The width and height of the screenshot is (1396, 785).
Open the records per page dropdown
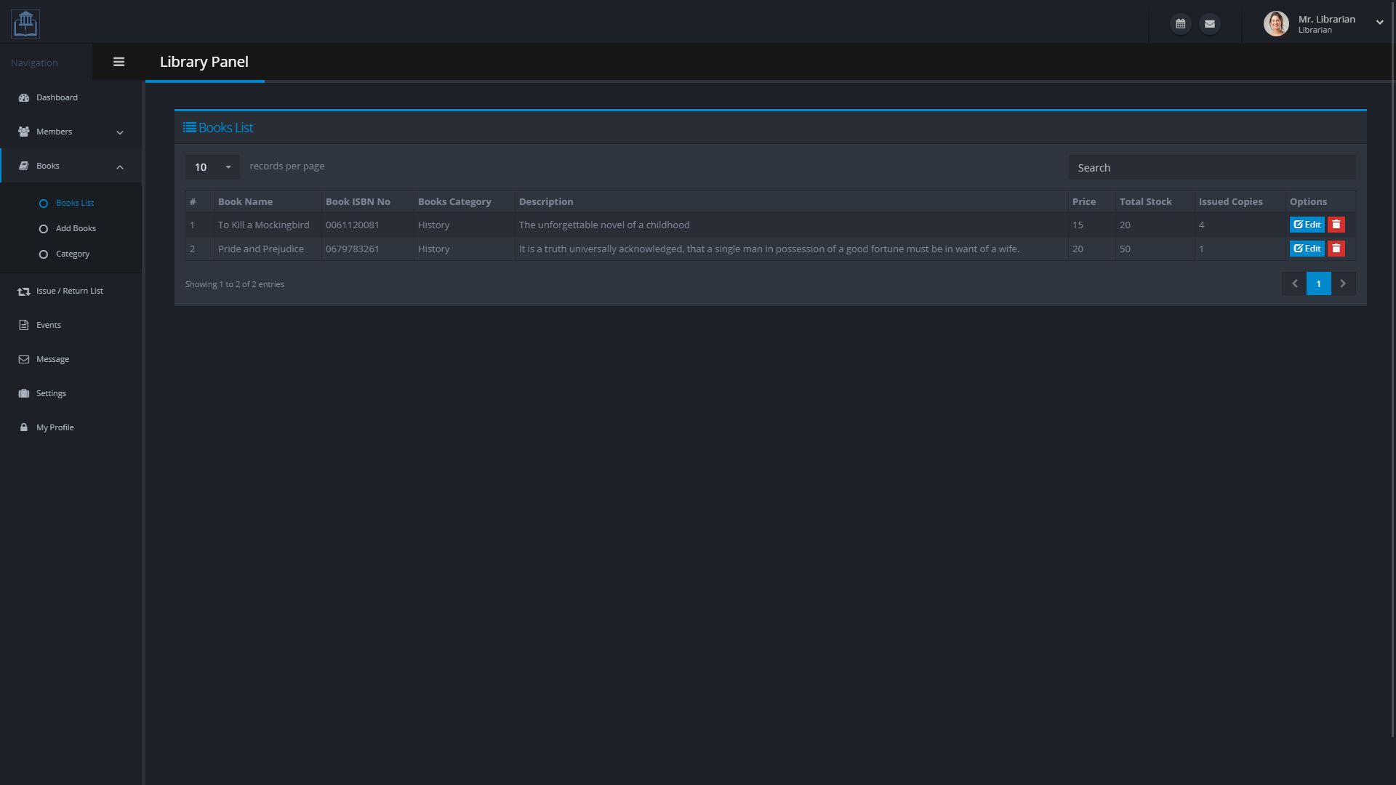(212, 167)
